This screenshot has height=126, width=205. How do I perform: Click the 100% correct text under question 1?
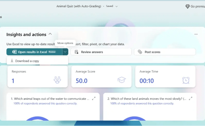[x=45, y=103]
